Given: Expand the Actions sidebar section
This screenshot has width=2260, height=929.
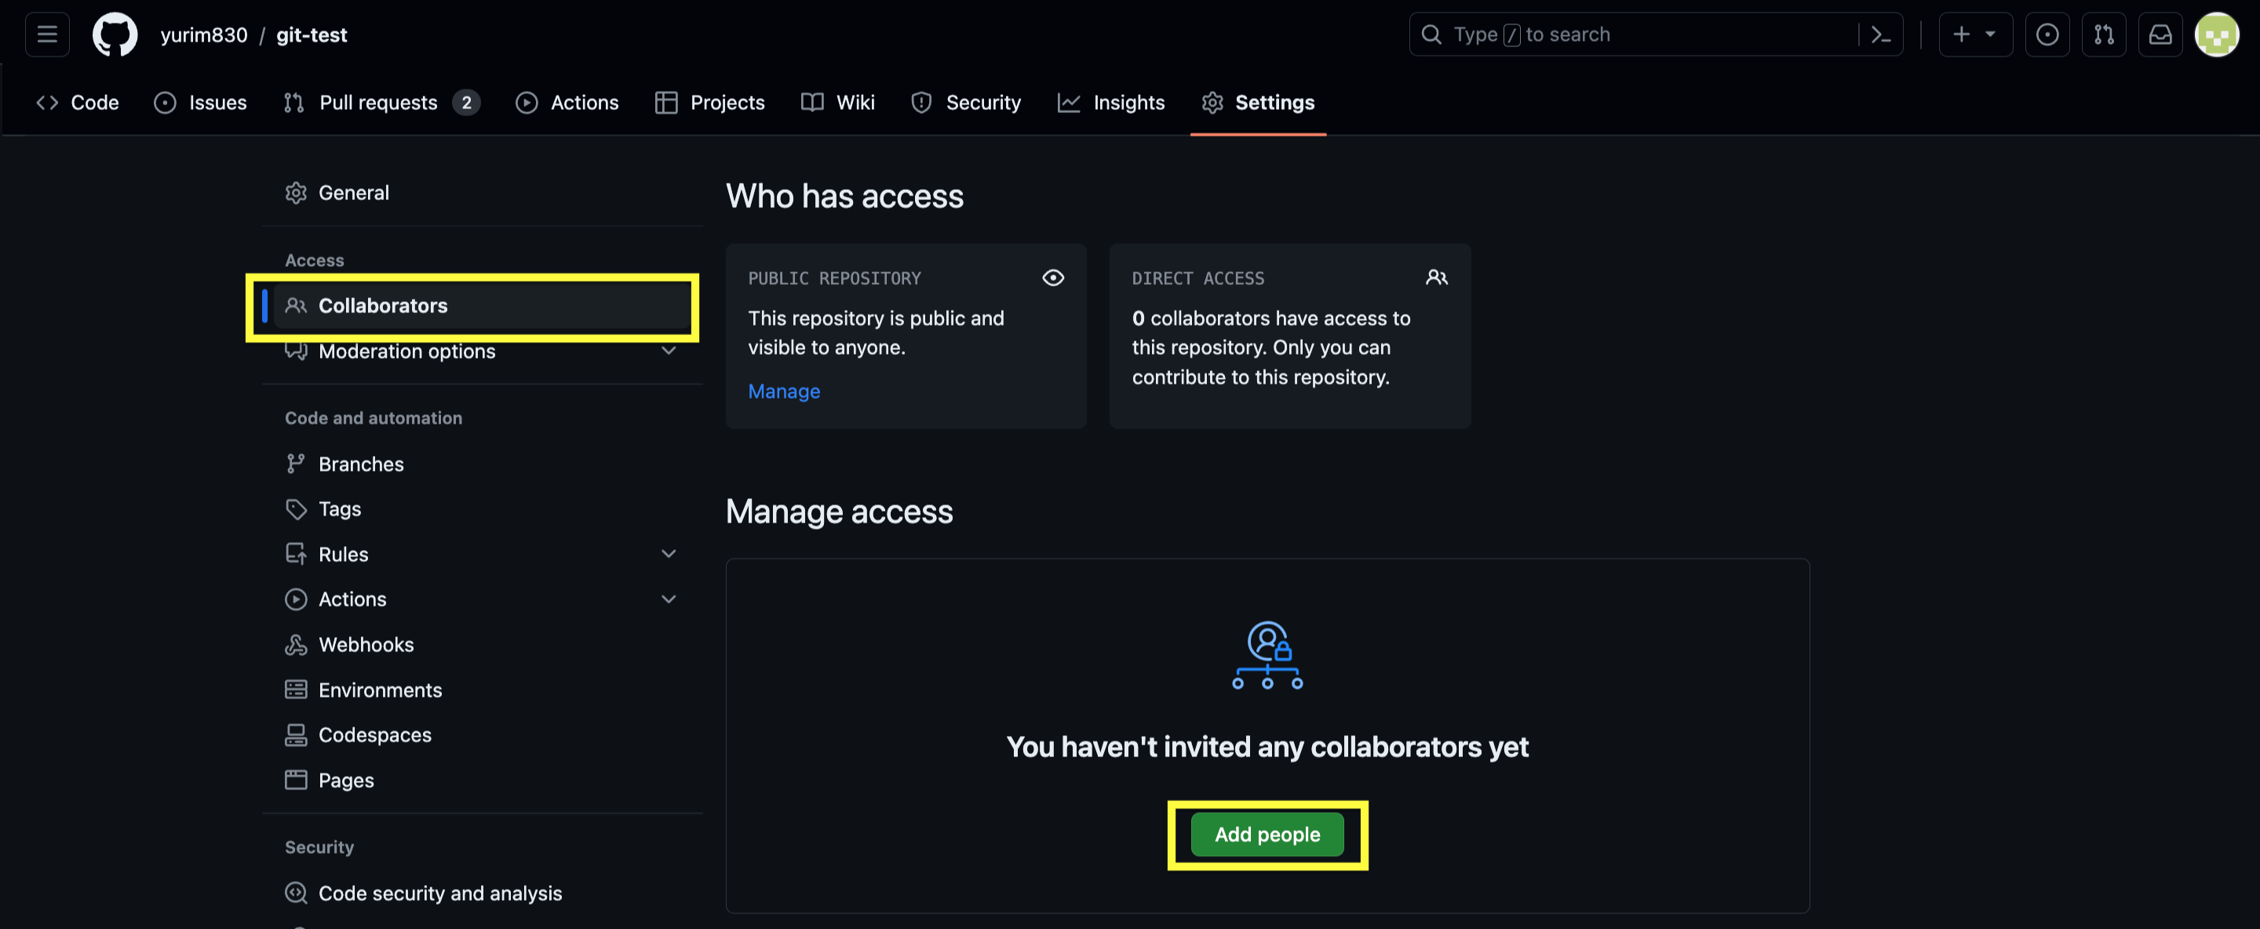Looking at the screenshot, I should [669, 599].
